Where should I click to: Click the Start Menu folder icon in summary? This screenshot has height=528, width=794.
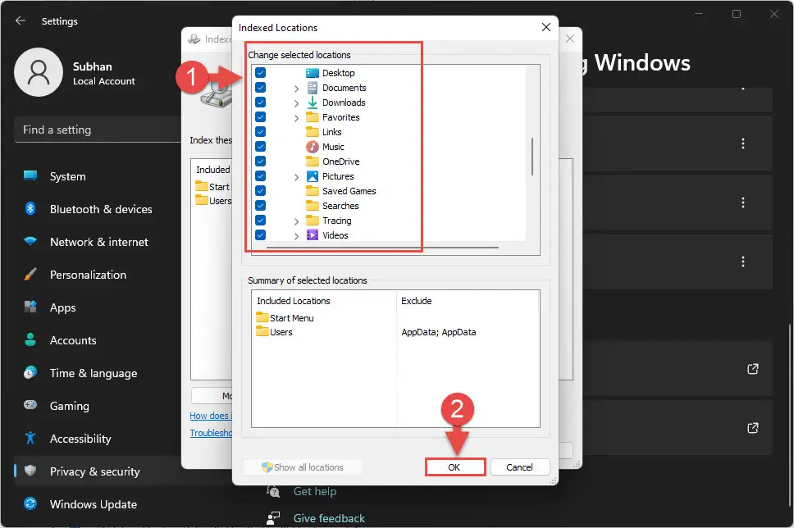point(262,317)
